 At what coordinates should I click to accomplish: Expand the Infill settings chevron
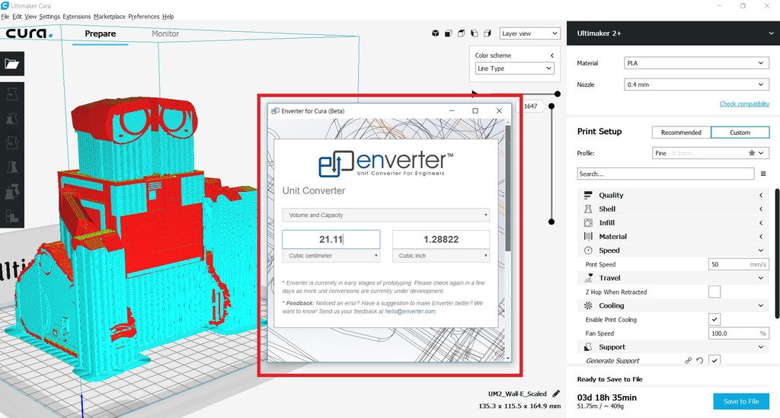761,222
